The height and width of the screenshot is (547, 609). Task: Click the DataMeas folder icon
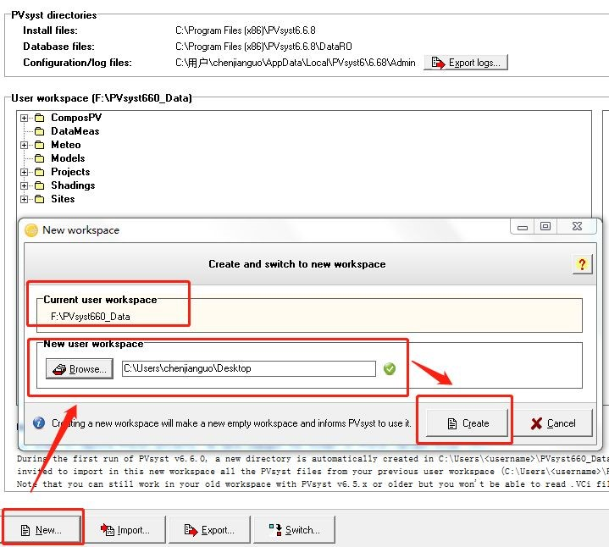[x=40, y=131]
